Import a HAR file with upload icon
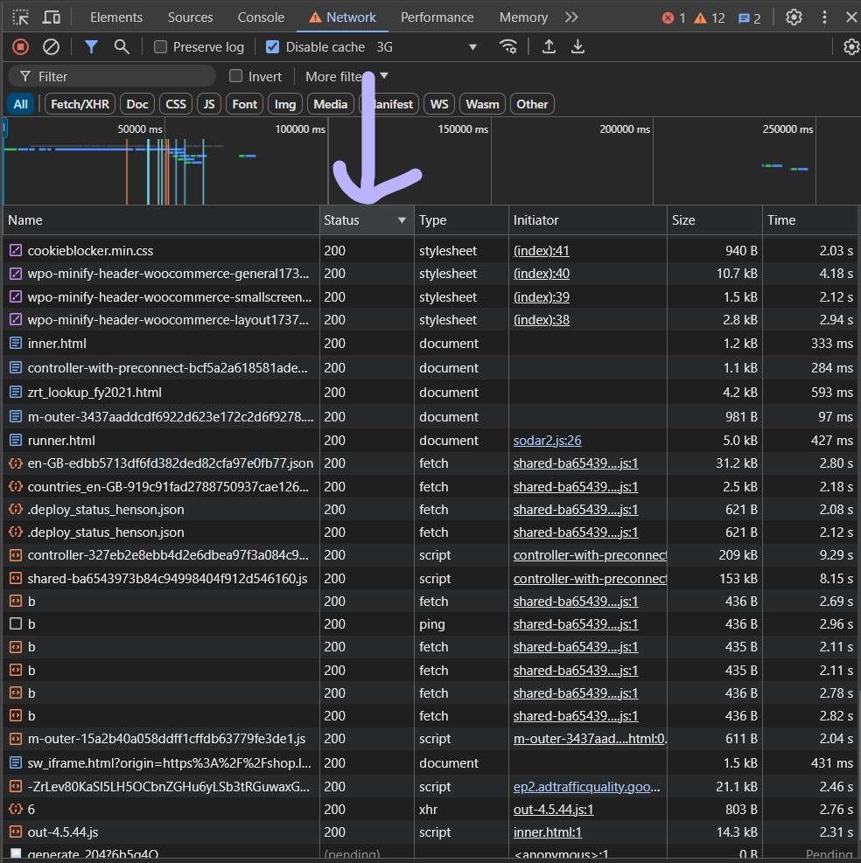The image size is (861, 863). [x=549, y=47]
